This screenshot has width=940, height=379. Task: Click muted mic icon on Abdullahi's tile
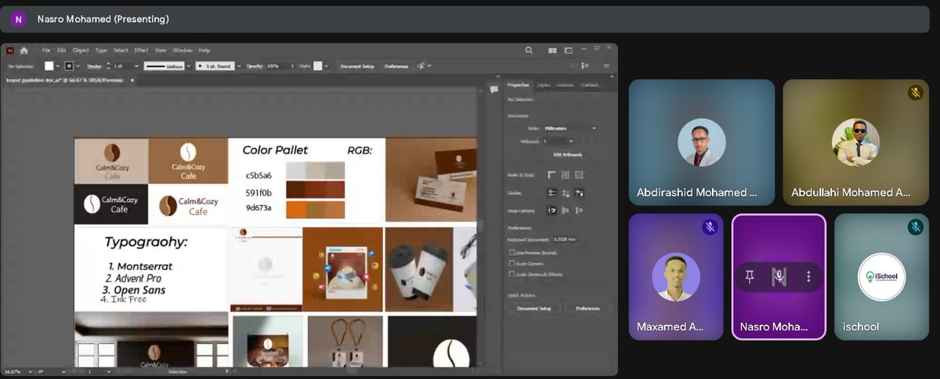point(915,92)
